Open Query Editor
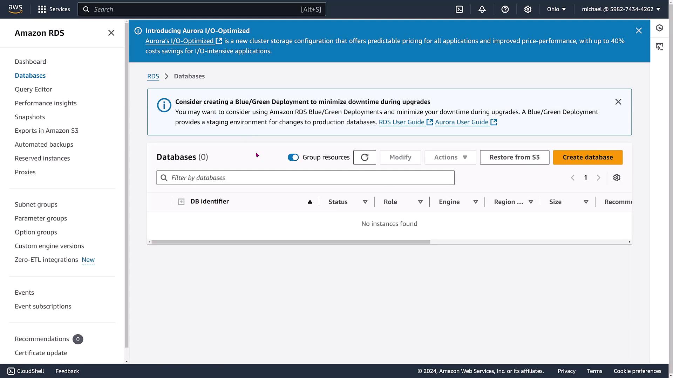The width and height of the screenshot is (673, 378). click(x=33, y=90)
